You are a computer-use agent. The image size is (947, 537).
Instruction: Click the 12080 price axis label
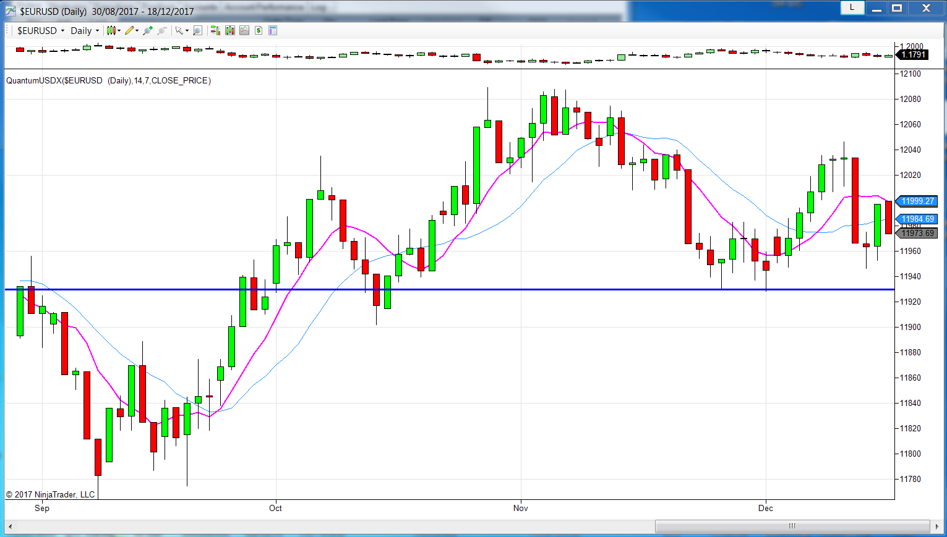coord(911,99)
